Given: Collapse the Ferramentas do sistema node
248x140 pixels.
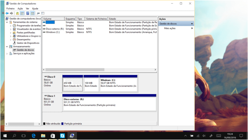Looking at the screenshot, I should (7, 22).
